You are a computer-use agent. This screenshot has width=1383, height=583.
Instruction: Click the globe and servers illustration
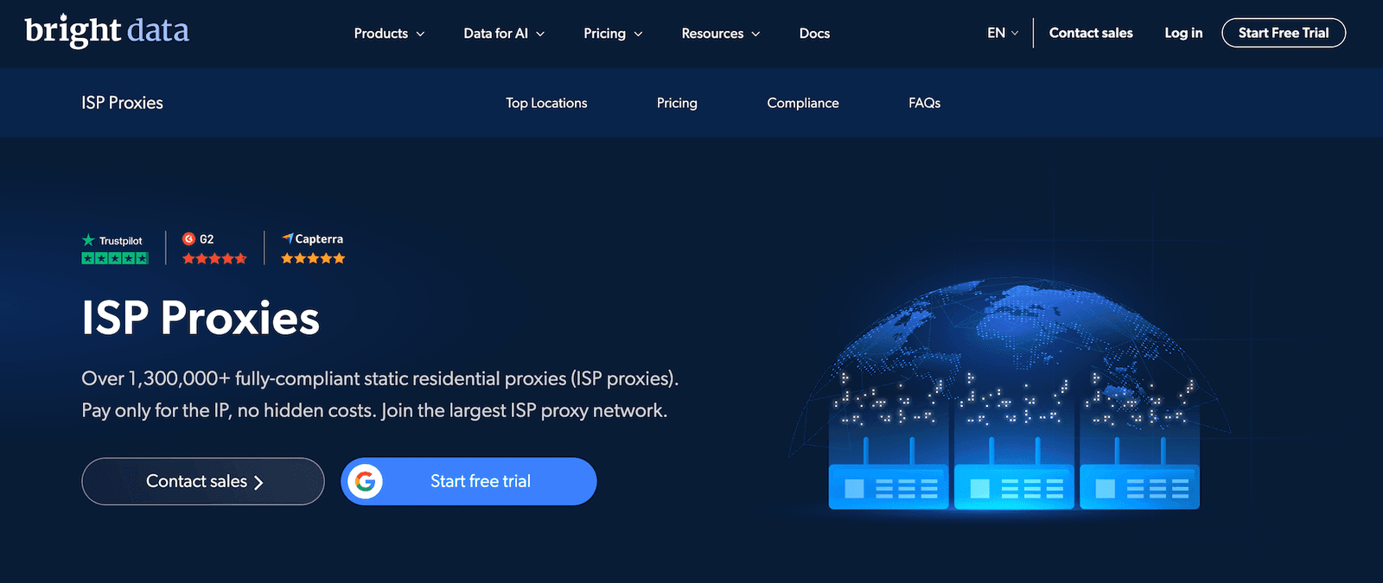[x=1011, y=396]
